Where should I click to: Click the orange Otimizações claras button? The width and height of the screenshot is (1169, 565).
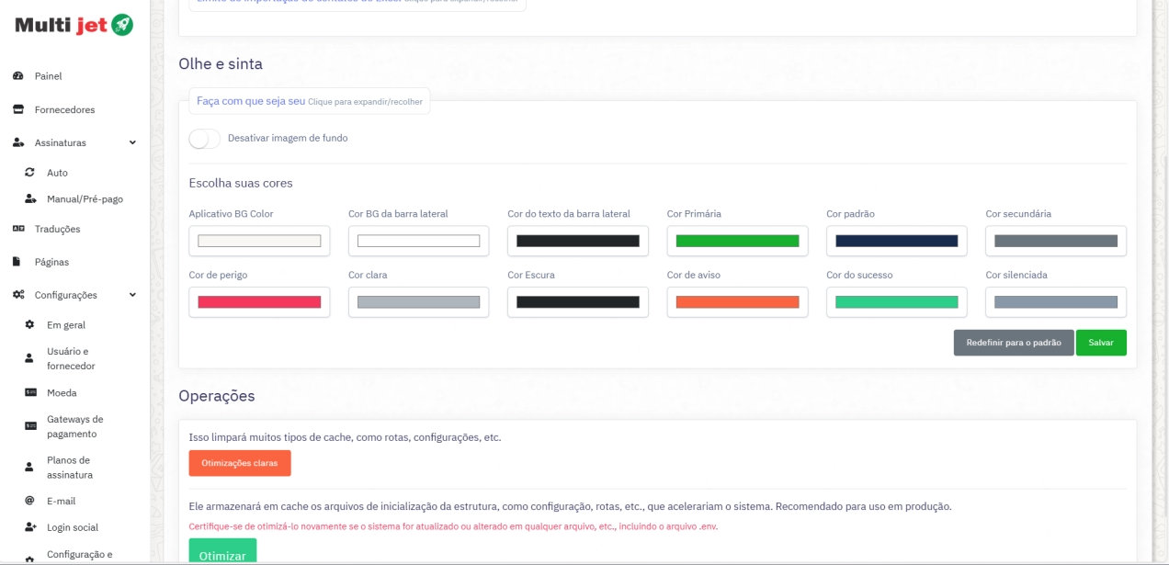[x=240, y=463]
